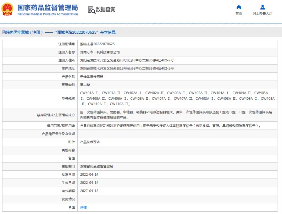Open 网上办事大厅 user icon
The height and width of the screenshot is (214, 282).
262,7
